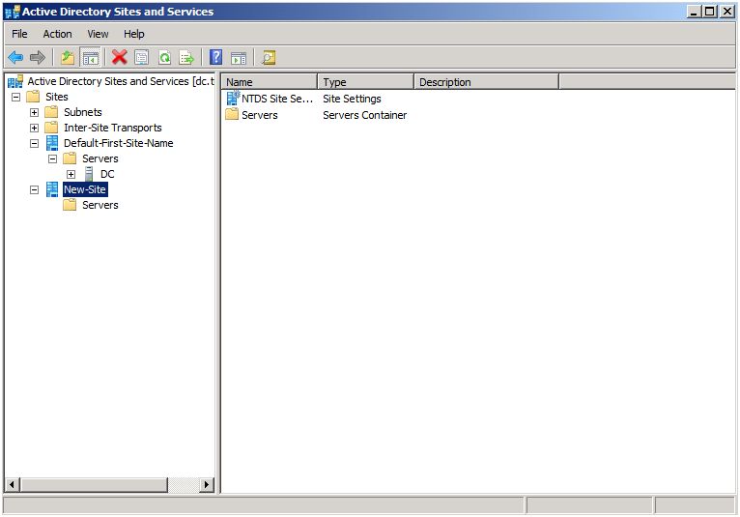Minimize the Sites and Services window
This screenshot has height=517, width=740.
tap(694, 12)
